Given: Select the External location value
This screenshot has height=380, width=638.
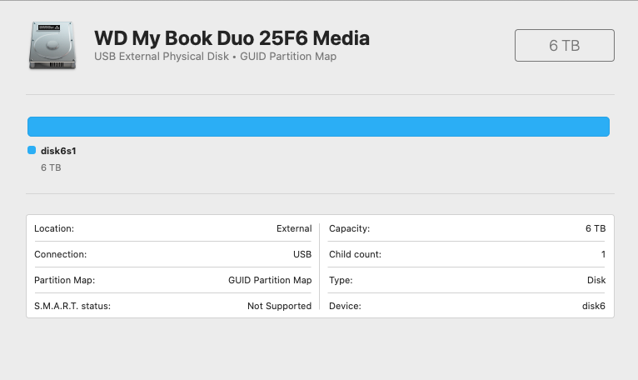Looking at the screenshot, I should point(294,228).
